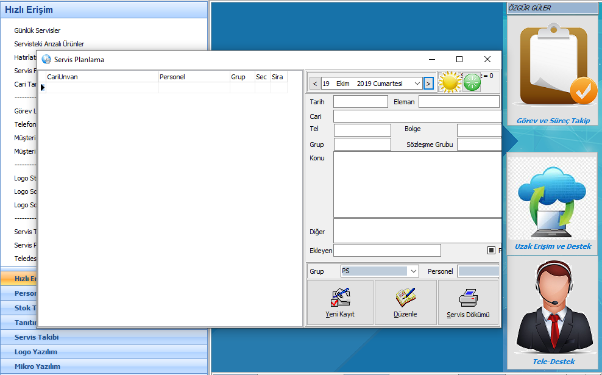Open Günlük Servisler link
Image resolution: width=602 pixels, height=375 pixels.
click(37, 30)
